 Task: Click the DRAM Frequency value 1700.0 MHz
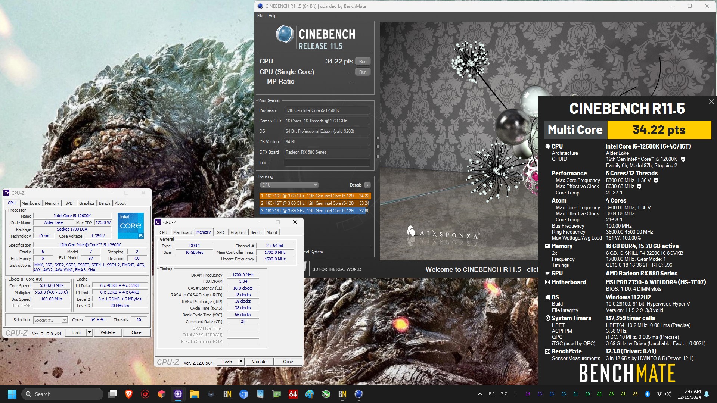243,275
